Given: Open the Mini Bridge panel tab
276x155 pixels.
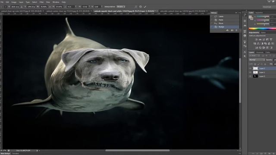Looking at the screenshot, I should coord(6,154).
